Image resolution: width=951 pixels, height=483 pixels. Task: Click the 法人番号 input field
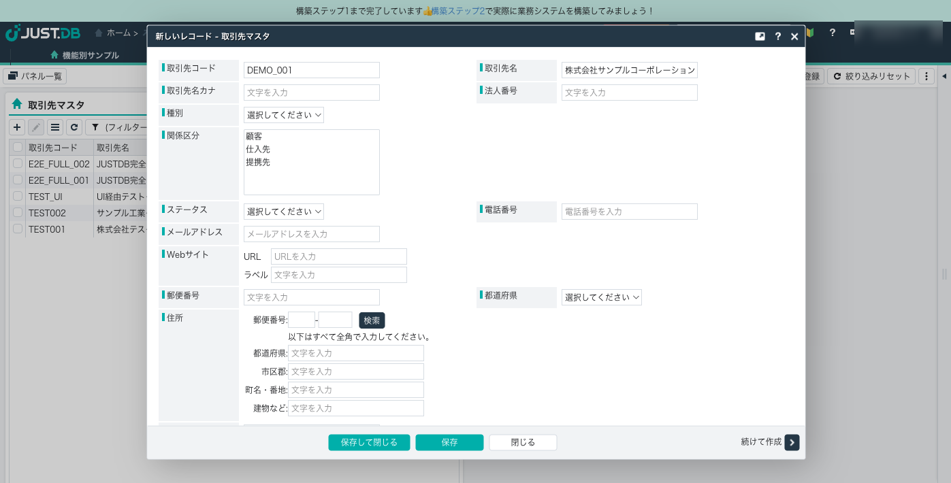630,93
